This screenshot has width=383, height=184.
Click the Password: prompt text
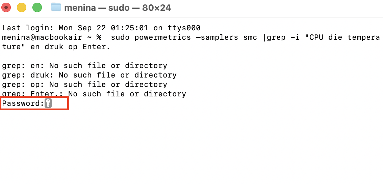23,103
